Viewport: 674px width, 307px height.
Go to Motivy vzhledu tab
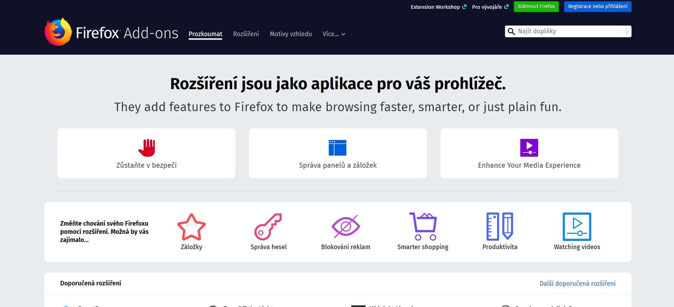291,34
